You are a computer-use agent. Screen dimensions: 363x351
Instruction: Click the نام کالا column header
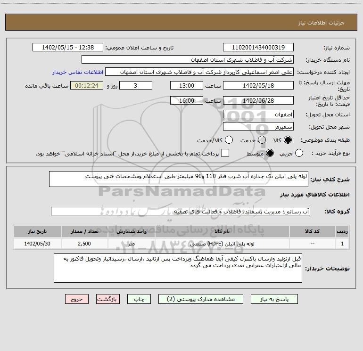tap(222, 231)
